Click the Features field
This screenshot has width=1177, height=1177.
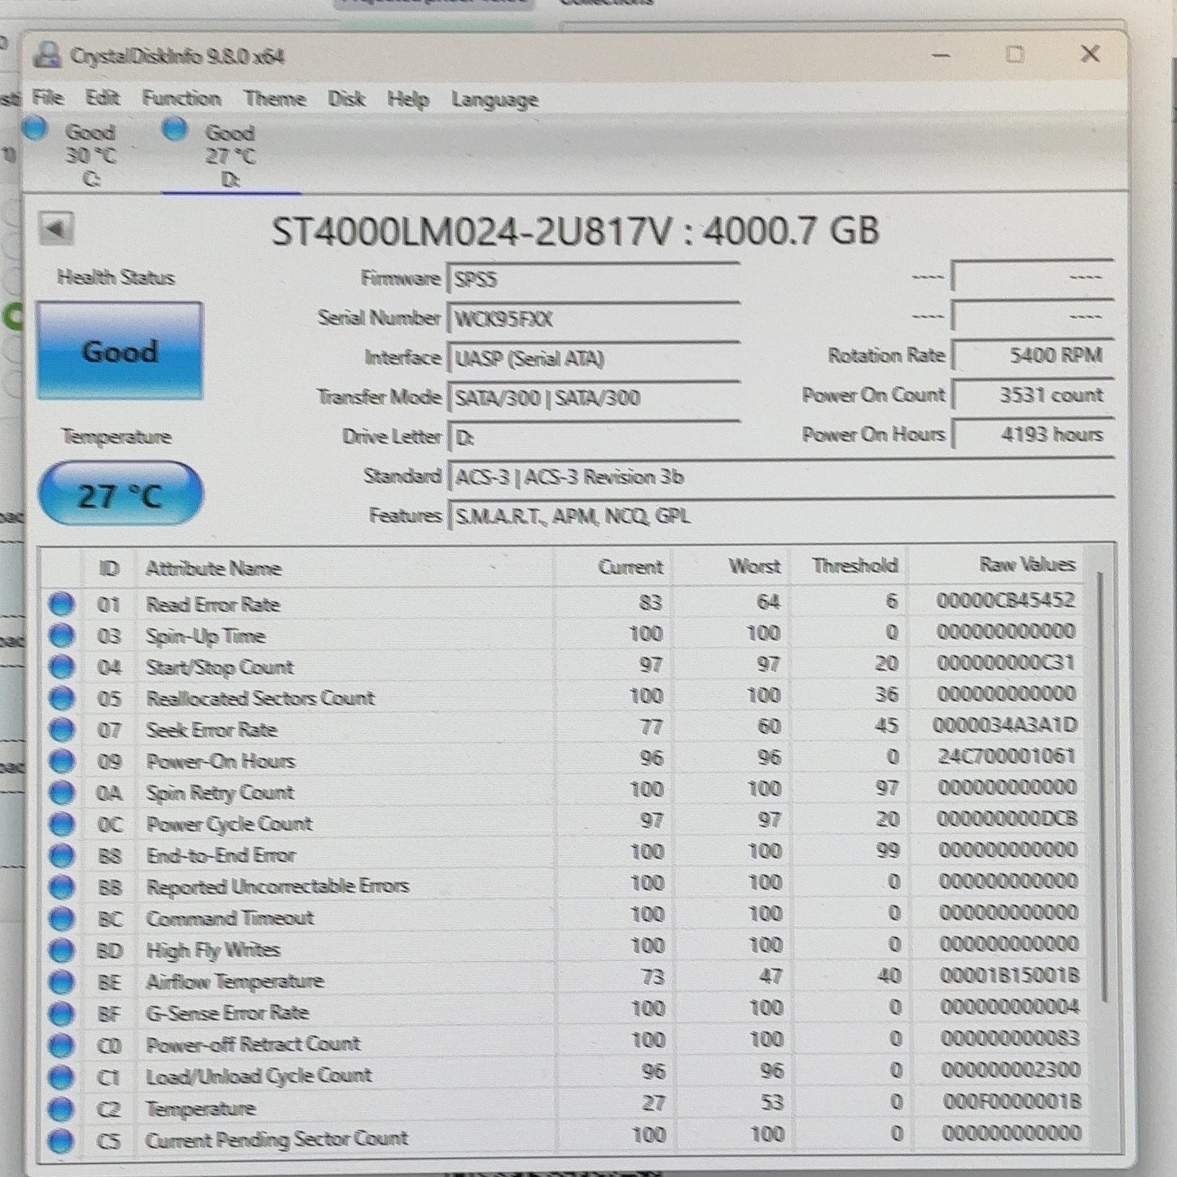[780, 516]
